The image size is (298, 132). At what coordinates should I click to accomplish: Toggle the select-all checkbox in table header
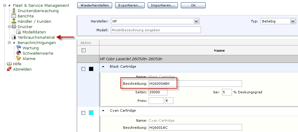[x=83, y=50]
